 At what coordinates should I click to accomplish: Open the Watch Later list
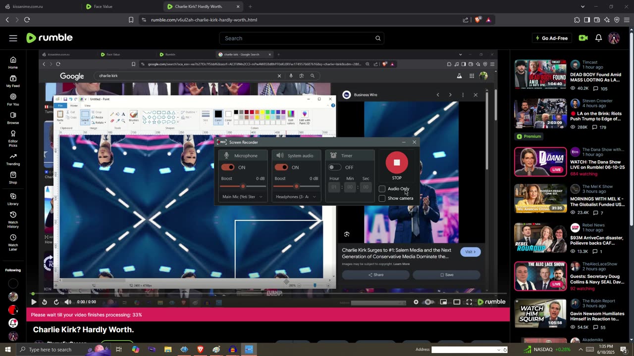tap(13, 242)
